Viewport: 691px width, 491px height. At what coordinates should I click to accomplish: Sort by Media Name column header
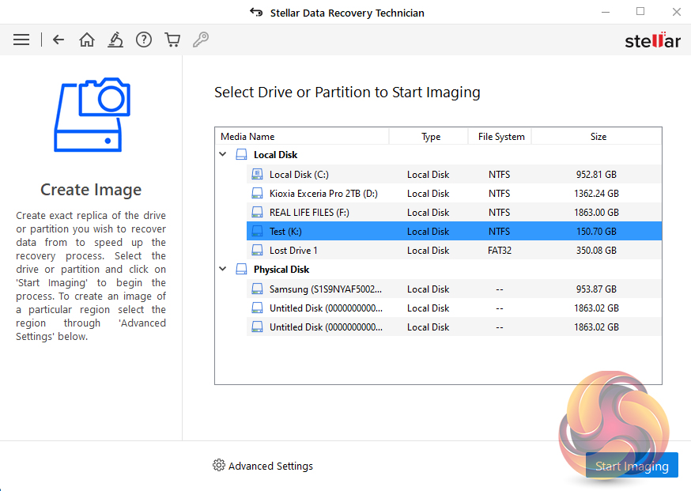[x=247, y=137]
